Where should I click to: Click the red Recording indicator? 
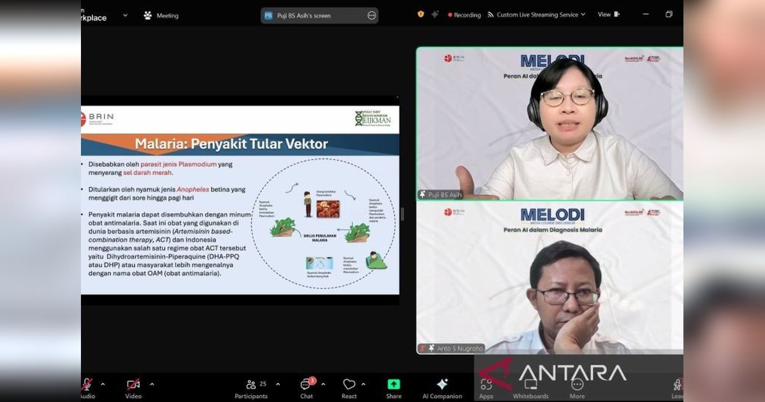[x=464, y=15]
